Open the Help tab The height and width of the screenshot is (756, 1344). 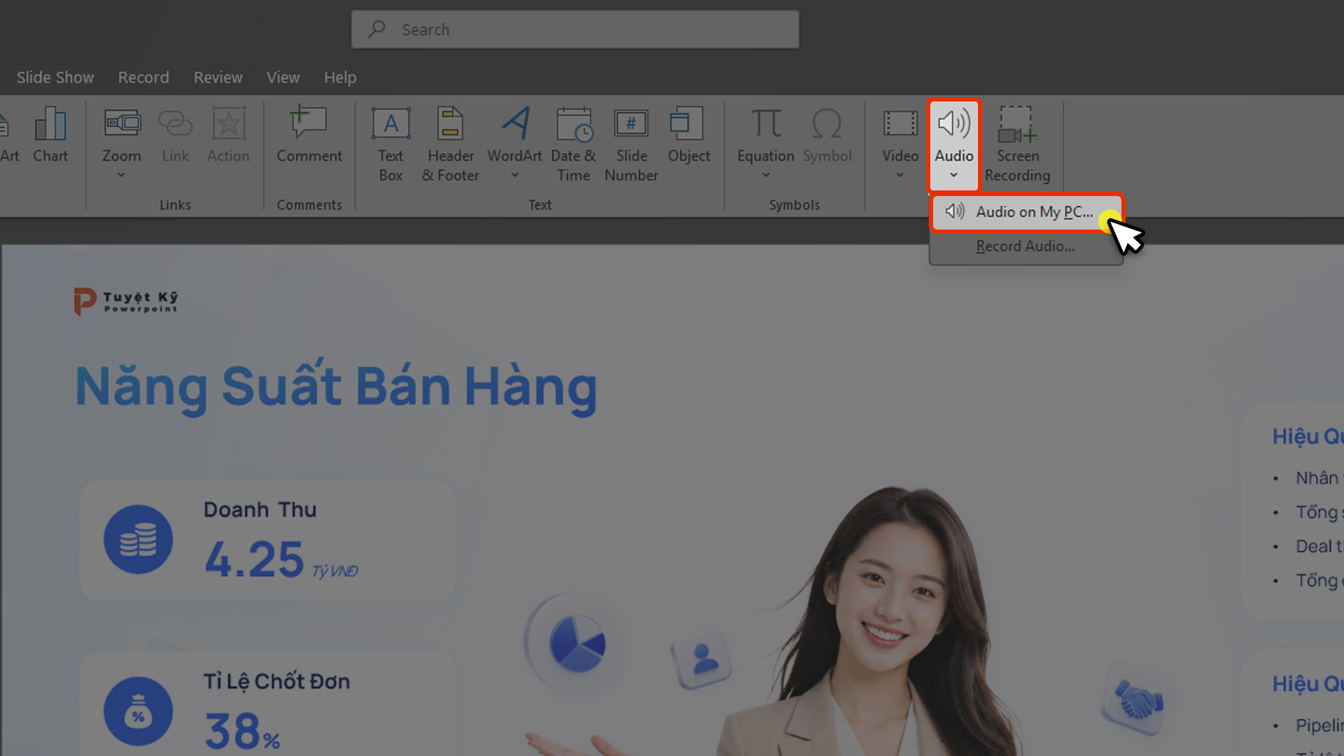coord(340,78)
